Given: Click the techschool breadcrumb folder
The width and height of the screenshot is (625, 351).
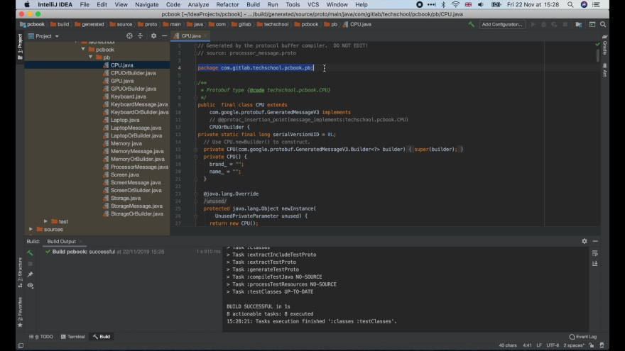Looking at the screenshot, I should pos(273,24).
